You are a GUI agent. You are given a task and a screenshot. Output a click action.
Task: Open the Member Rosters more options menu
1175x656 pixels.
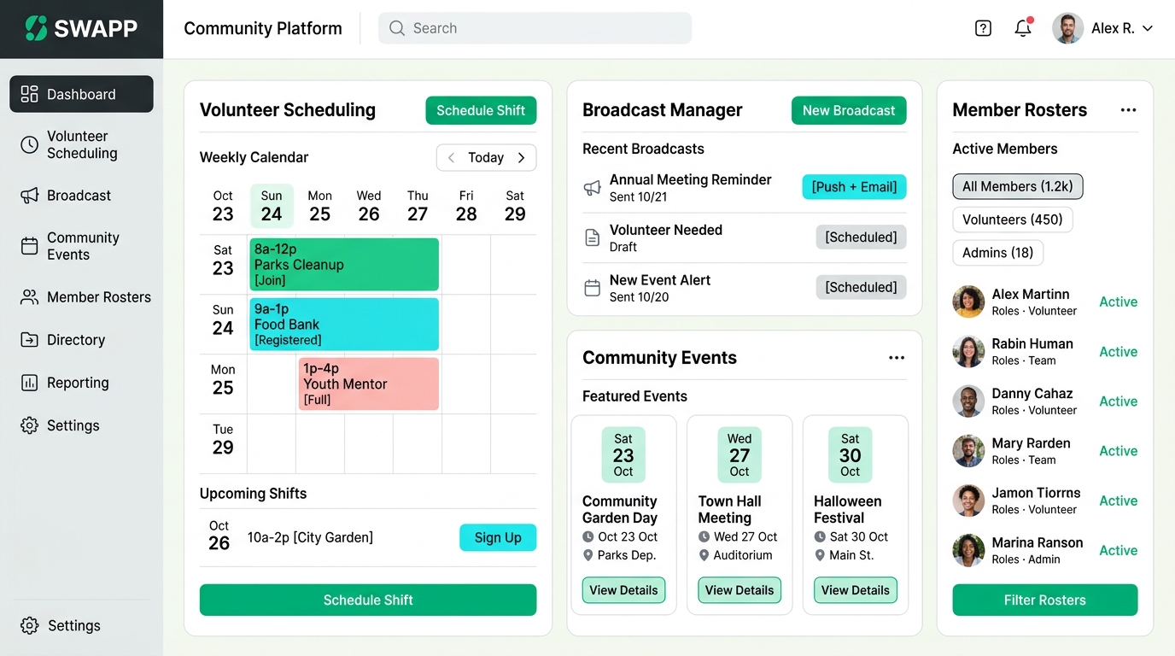1128,110
